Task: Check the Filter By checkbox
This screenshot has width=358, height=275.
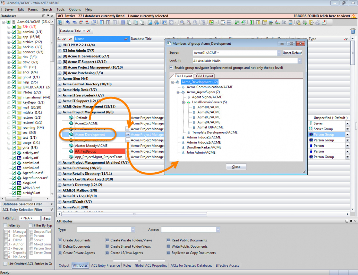Action: tap(5, 225)
